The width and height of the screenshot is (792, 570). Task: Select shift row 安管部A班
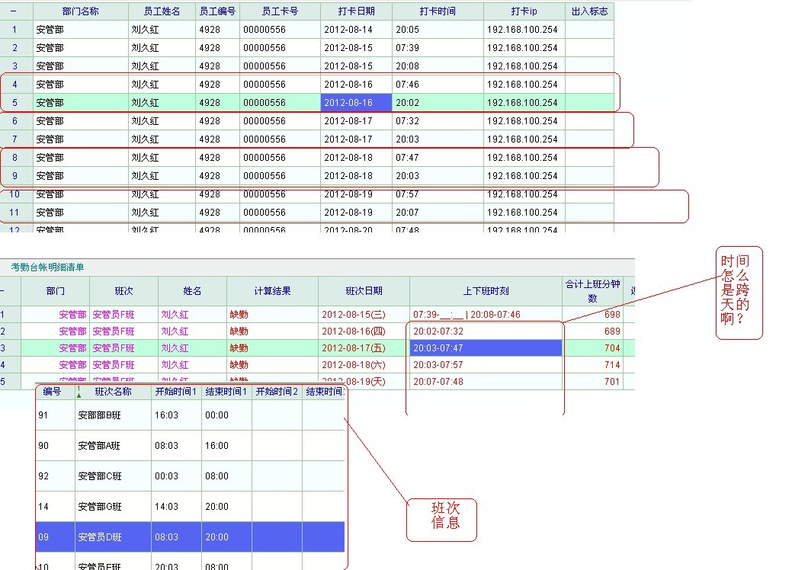point(99,446)
